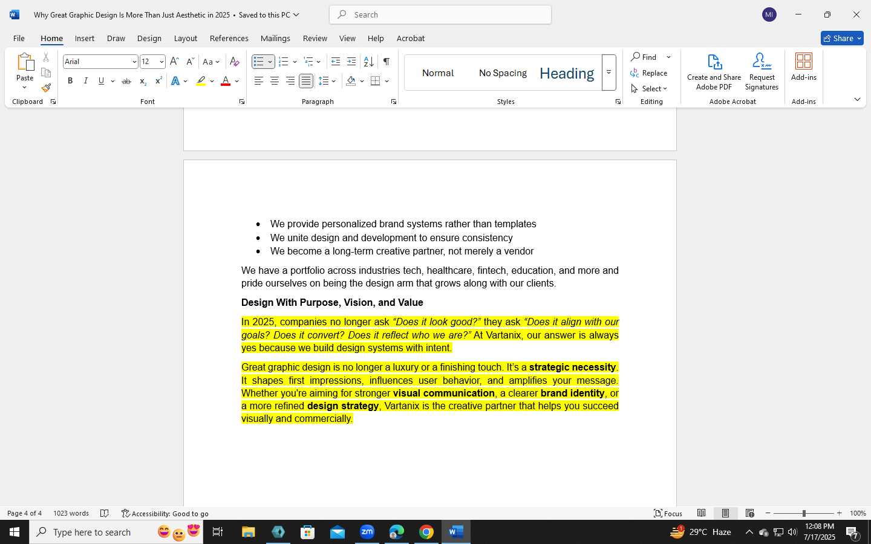Toggle Show/Hide paragraph marks
Viewport: 871px width, 544px height.
(x=386, y=62)
